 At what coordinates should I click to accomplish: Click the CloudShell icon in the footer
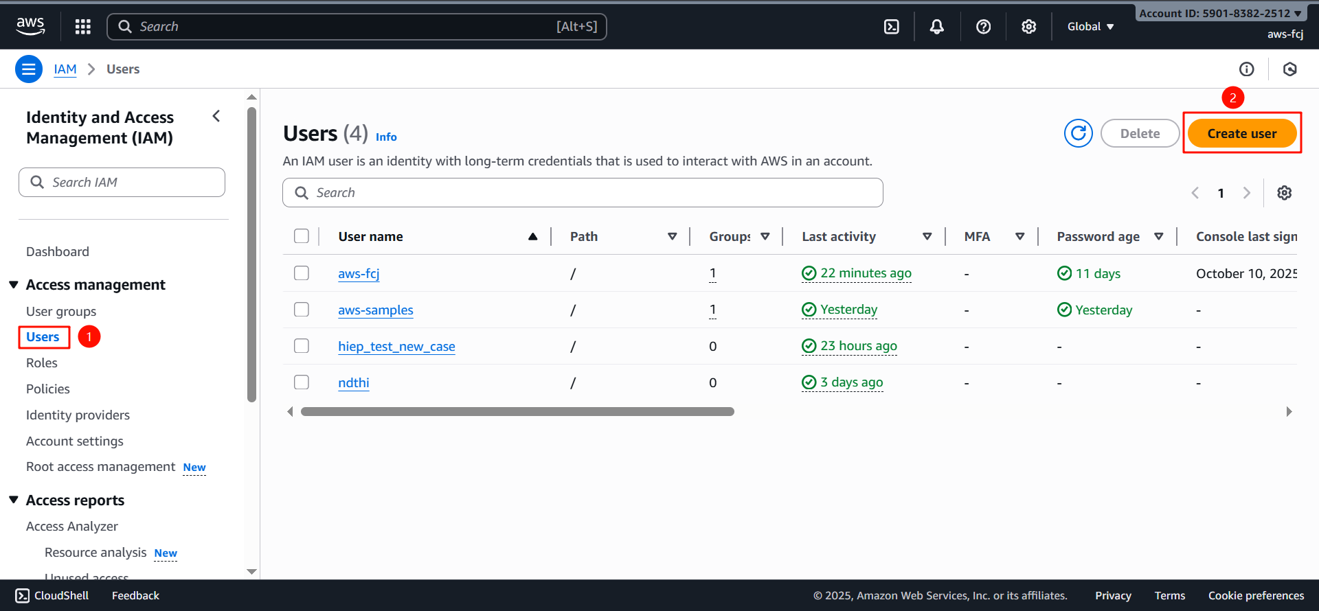tap(23, 595)
